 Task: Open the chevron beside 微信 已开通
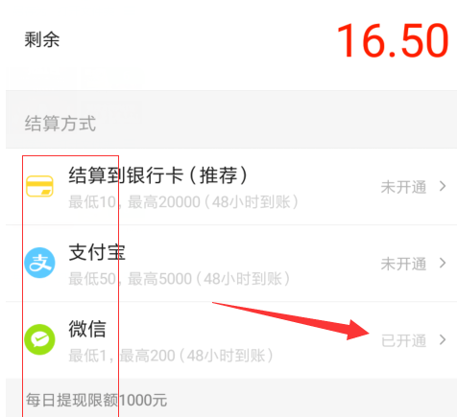tap(443, 339)
